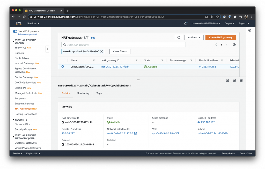Open the nat-0c301d2277427fc1b link in table

pos(115,67)
